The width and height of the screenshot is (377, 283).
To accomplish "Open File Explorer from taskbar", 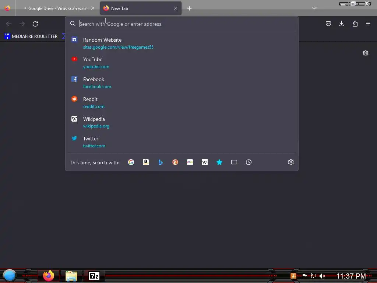I will pos(71,276).
